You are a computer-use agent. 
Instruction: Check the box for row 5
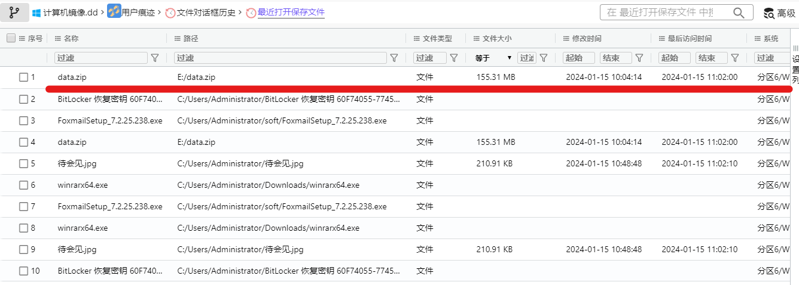tap(23, 163)
